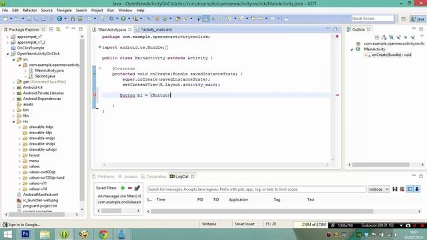Click the New Java Package toolbar icon
The height and width of the screenshot is (240, 427).
click(x=157, y=19)
